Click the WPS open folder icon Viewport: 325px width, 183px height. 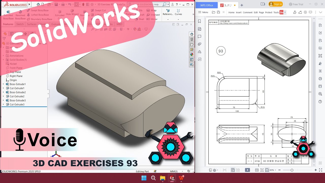click(214, 12)
